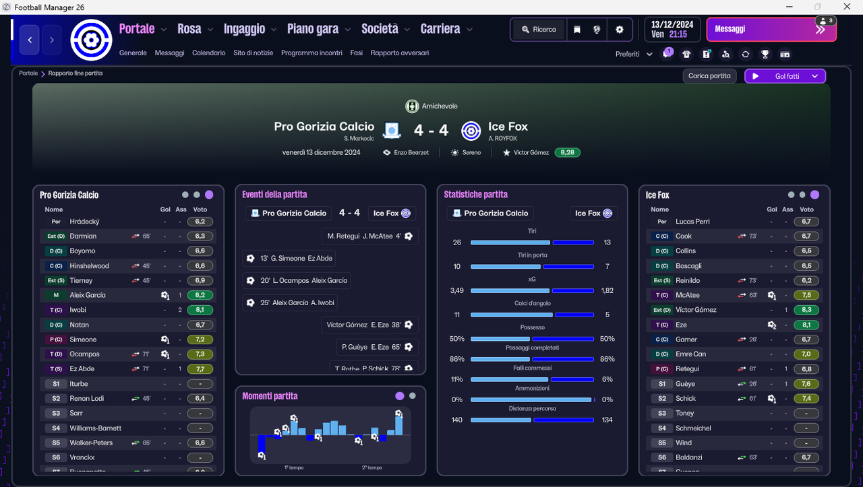Select purple view dot in Momenti partita panel

coord(400,396)
